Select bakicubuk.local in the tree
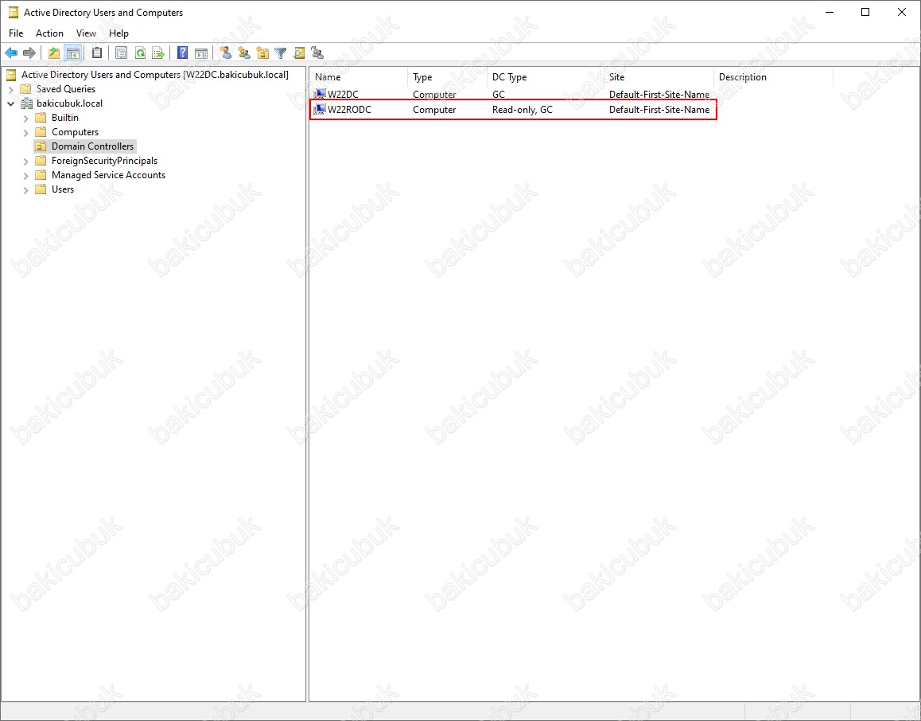Screen dimensions: 921x721 point(69,103)
